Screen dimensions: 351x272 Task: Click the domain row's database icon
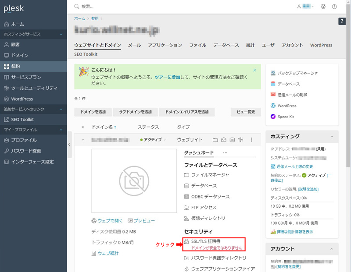click(232, 140)
